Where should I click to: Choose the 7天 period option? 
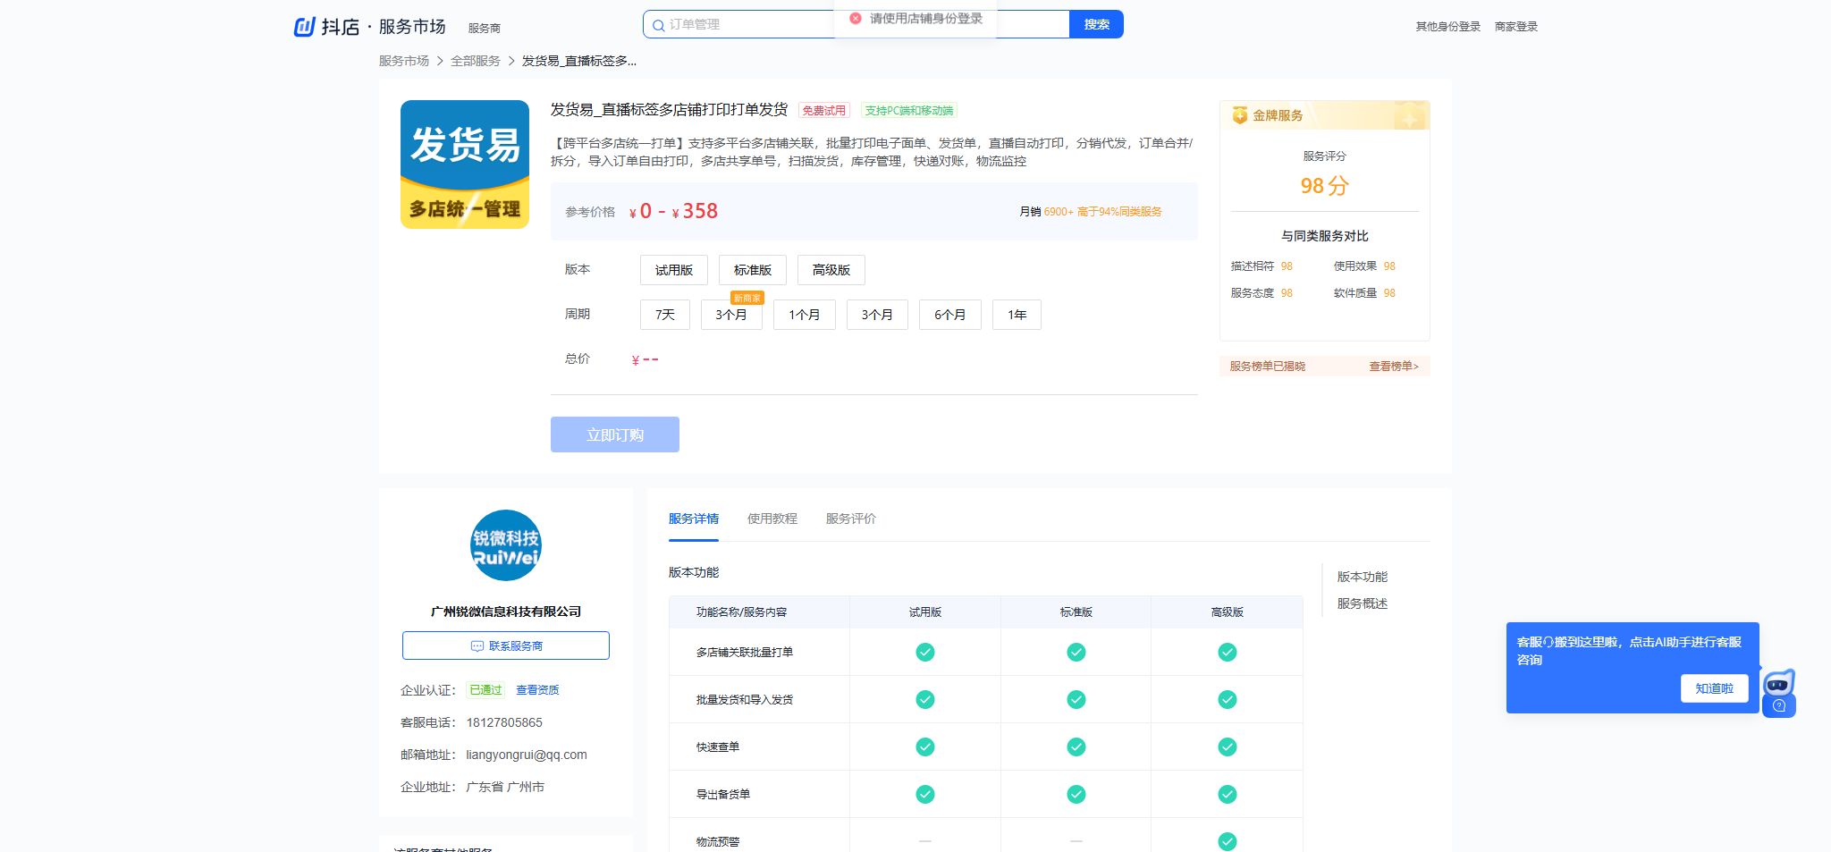coord(665,315)
